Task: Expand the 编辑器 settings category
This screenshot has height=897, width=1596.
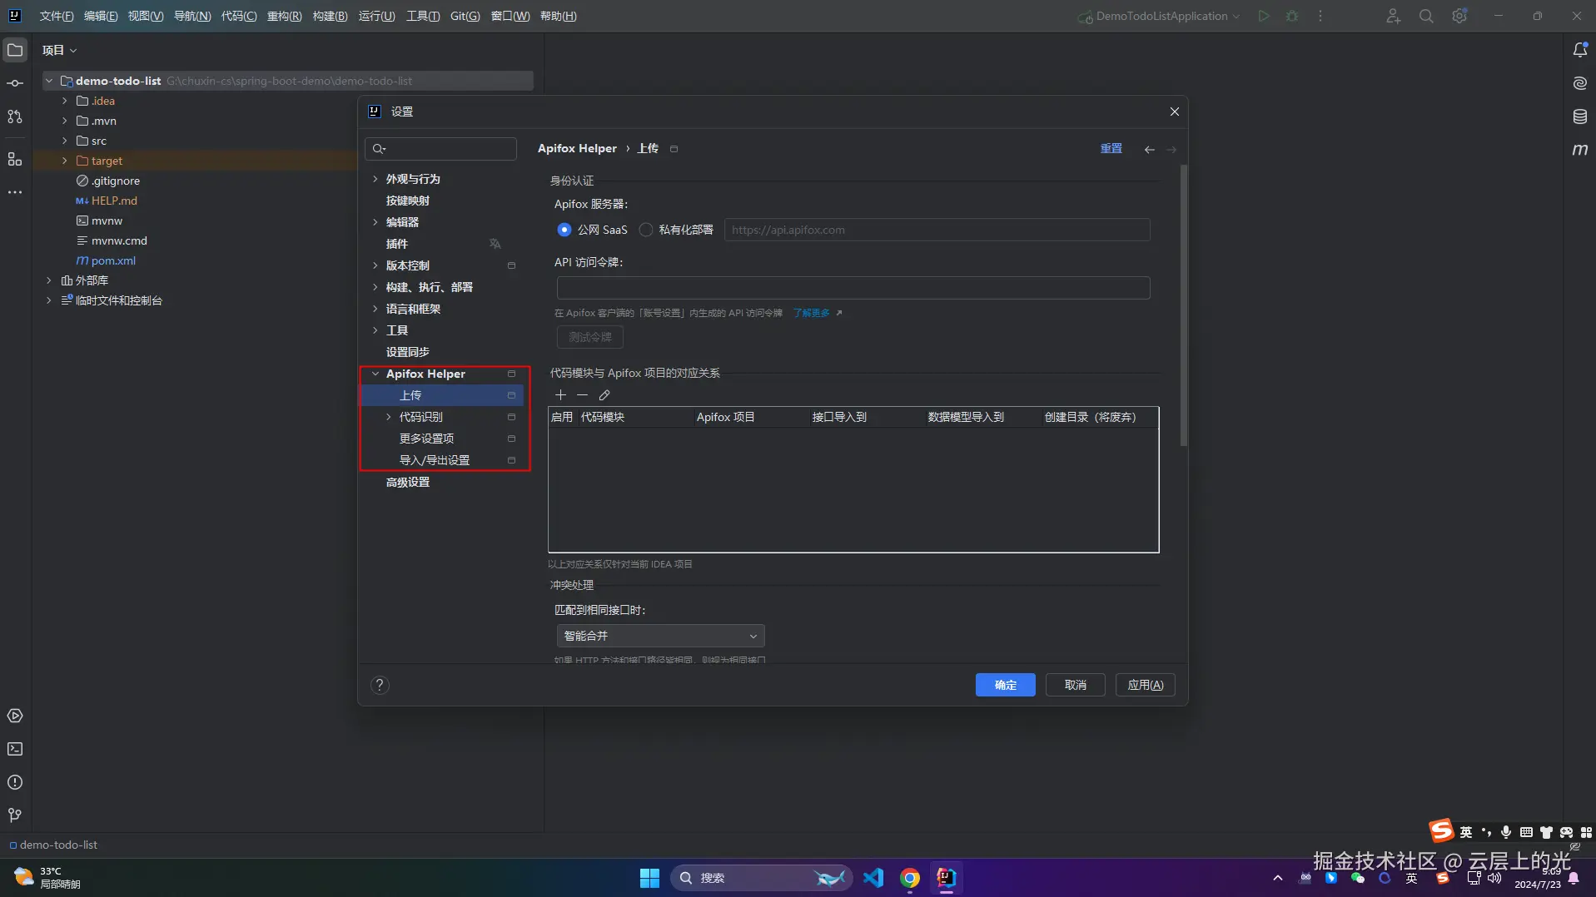Action: (x=375, y=222)
